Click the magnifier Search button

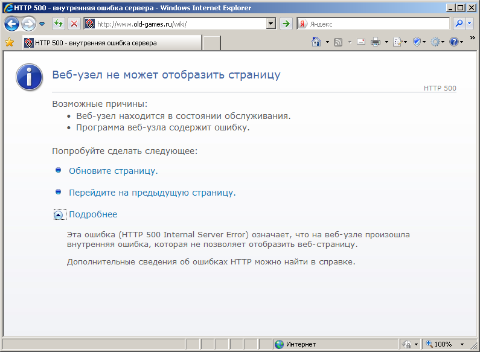click(459, 24)
